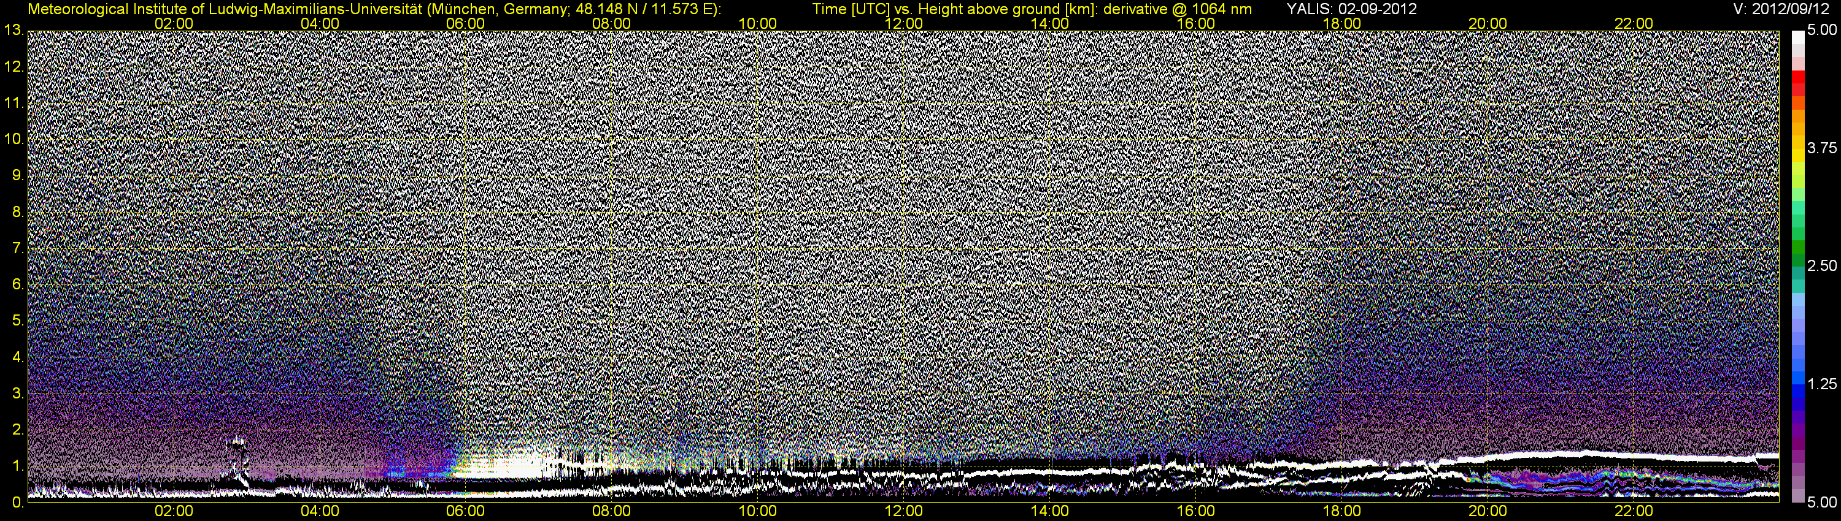Click the 13 km height axis label
1841x521 pixels.
pyautogui.click(x=14, y=30)
